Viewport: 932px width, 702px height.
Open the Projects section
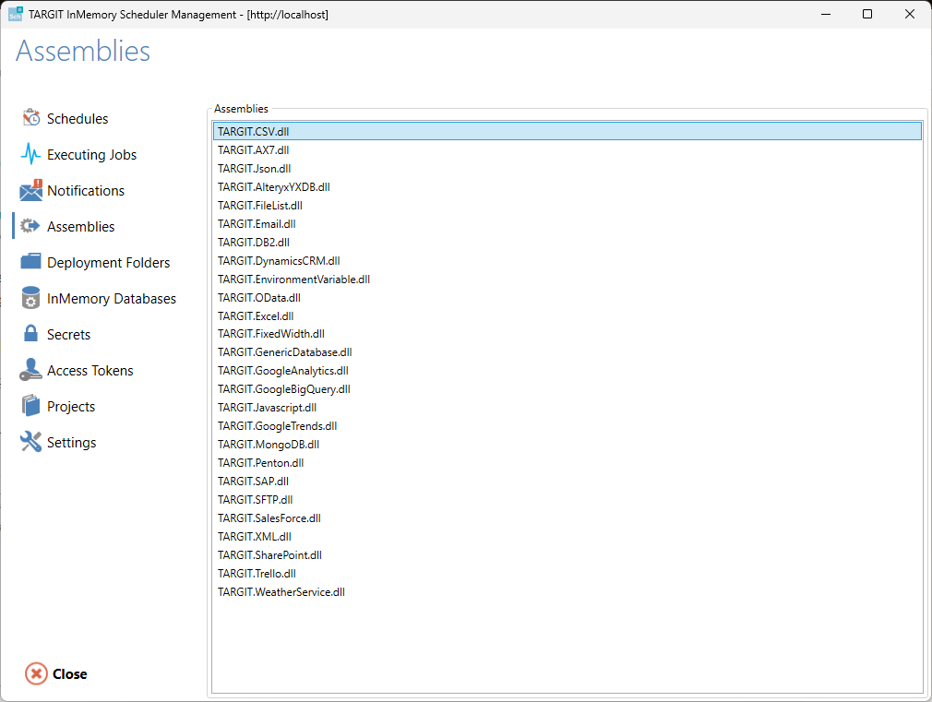point(71,407)
